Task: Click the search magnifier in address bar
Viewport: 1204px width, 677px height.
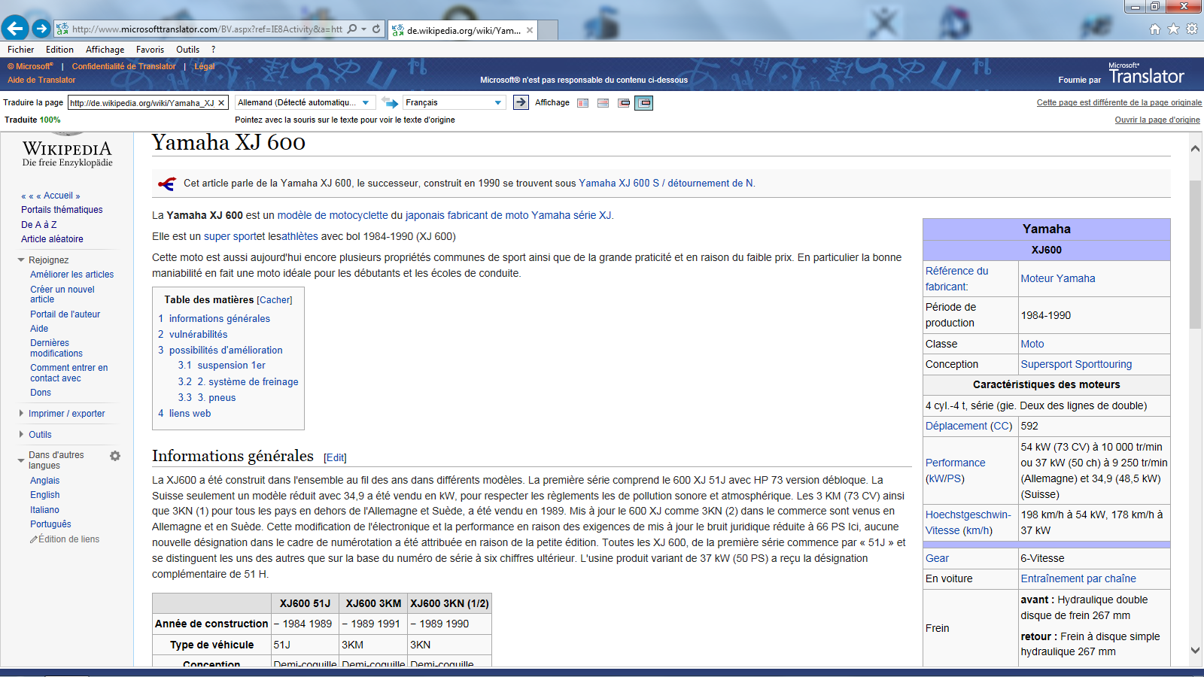Action: pos(351,29)
